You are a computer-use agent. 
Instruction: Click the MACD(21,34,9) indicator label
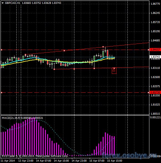coord(11,118)
